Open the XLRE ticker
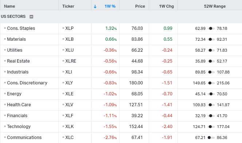The width and height of the screenshot is (242, 143). click(x=71, y=61)
